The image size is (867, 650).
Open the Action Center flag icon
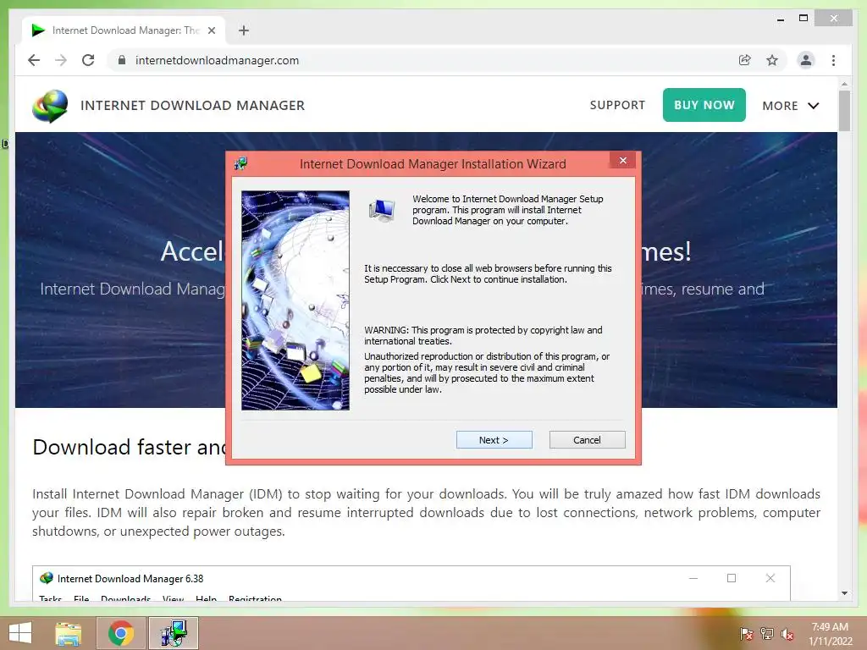[x=746, y=634]
